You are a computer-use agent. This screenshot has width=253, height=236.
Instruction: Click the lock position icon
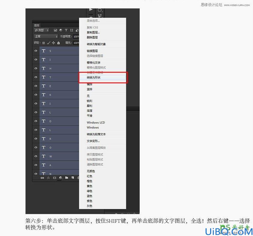[53, 43]
